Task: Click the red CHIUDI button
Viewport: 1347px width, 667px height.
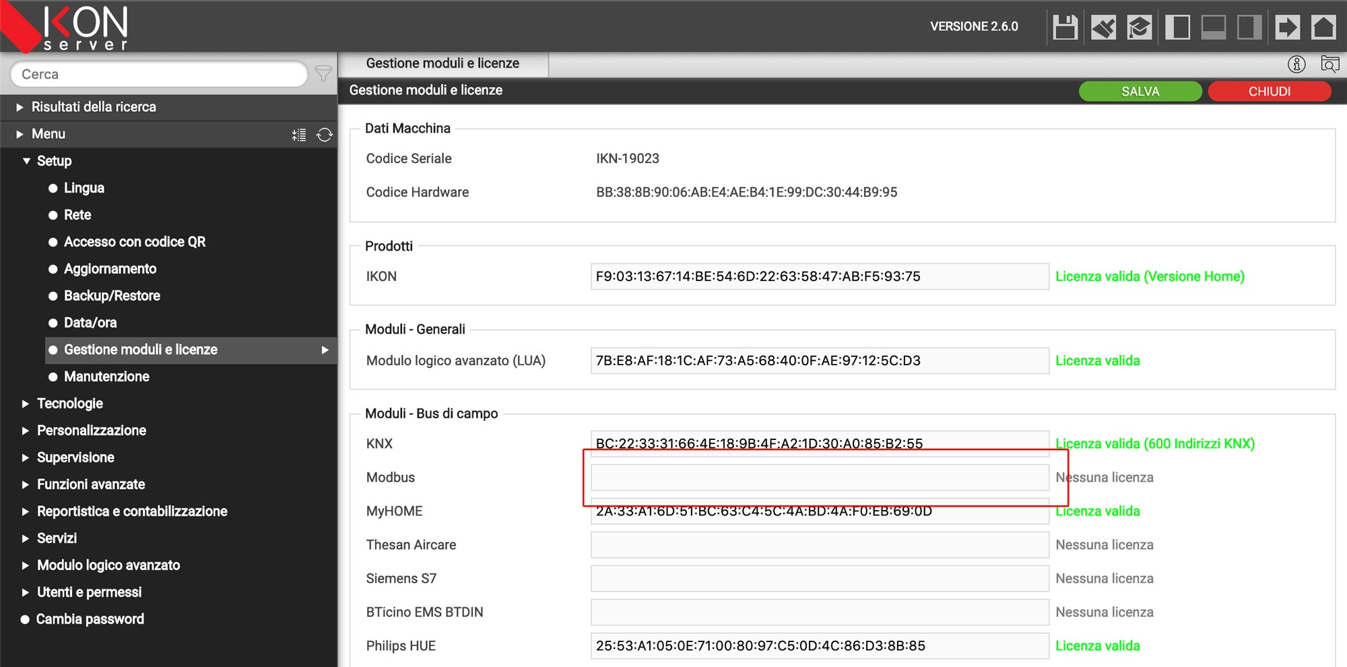Action: point(1270,92)
